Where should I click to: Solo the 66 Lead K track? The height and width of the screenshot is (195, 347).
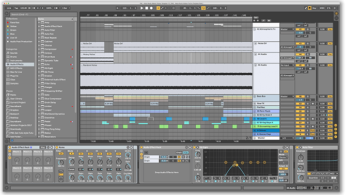pyautogui.click(x=308, y=119)
